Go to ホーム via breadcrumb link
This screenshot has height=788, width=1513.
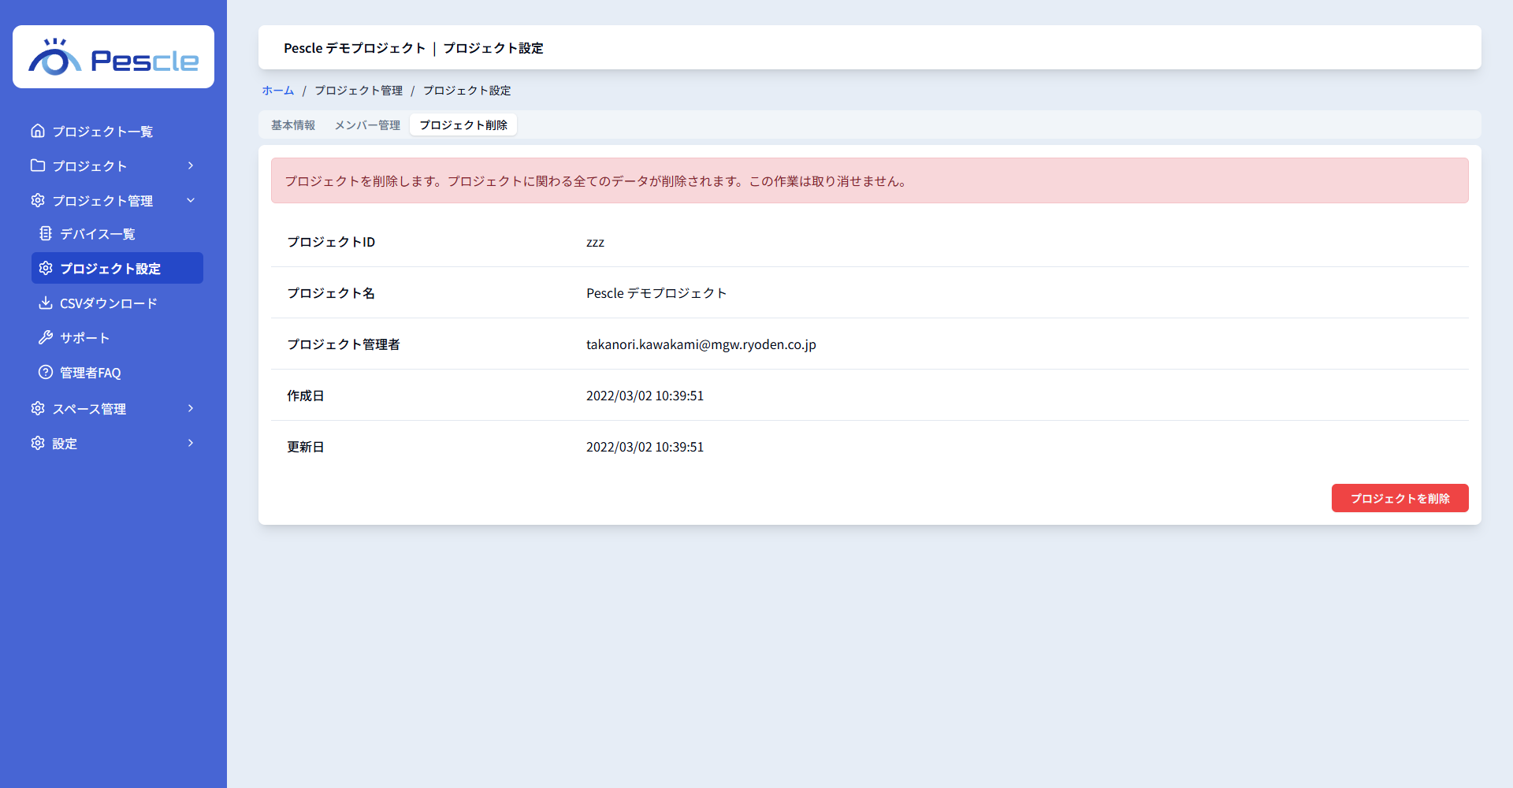click(x=277, y=91)
